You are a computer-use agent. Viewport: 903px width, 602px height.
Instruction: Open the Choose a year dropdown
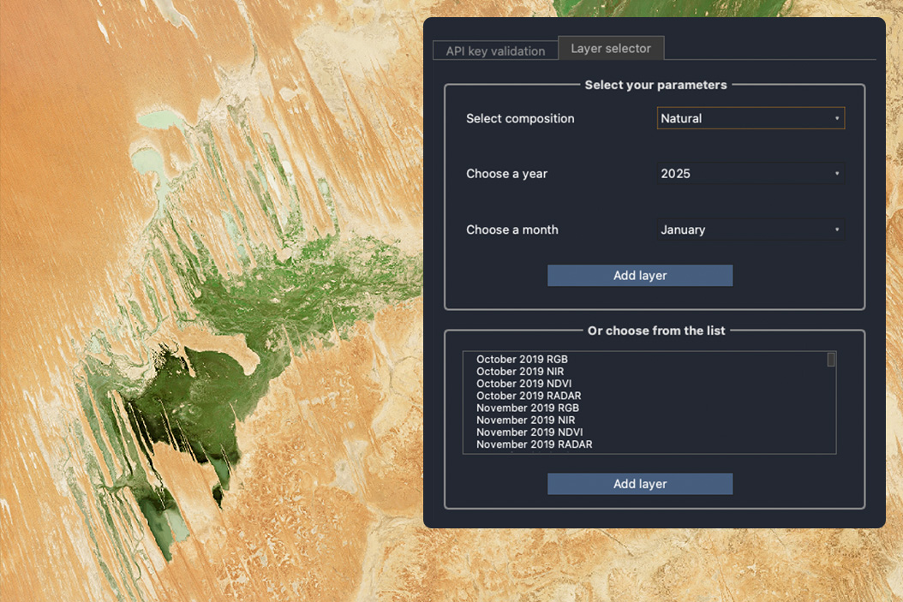pyautogui.click(x=751, y=173)
